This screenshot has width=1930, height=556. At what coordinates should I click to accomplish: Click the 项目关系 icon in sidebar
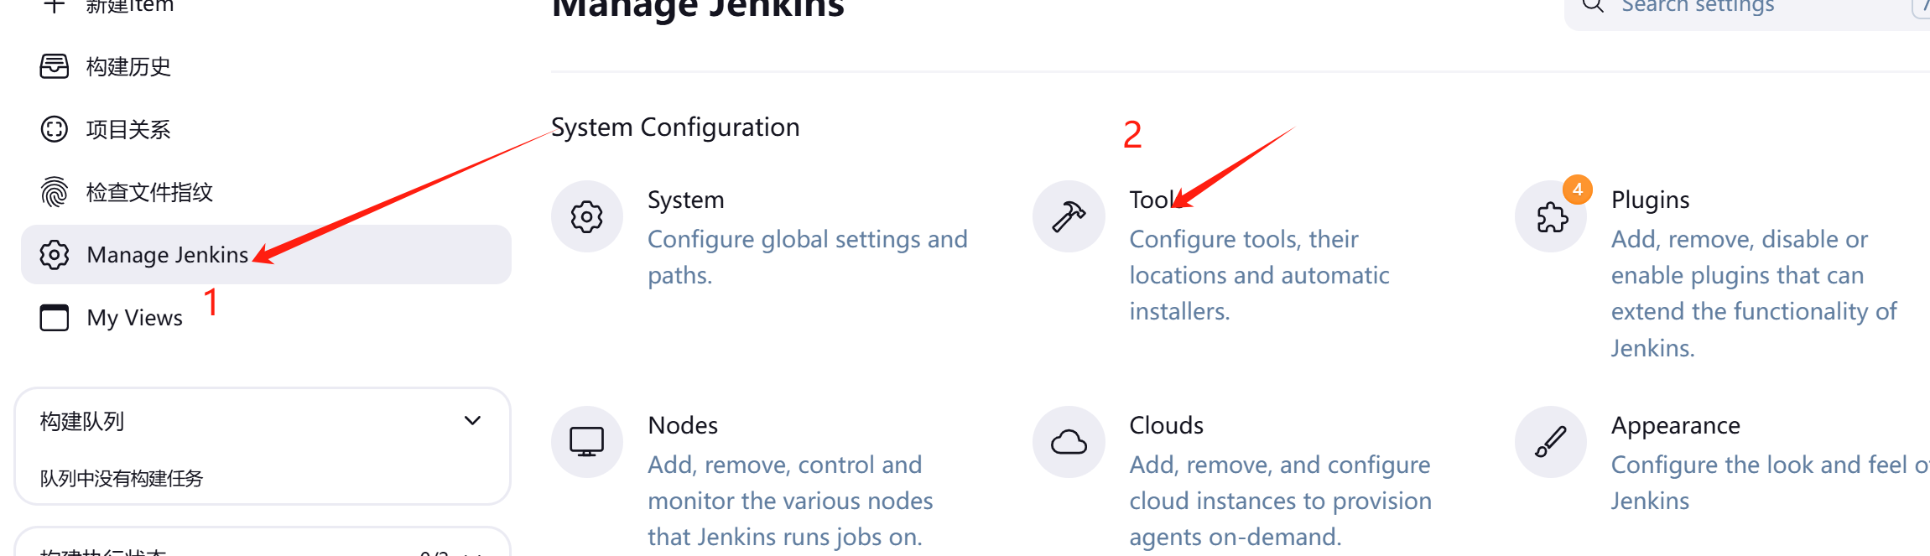coord(55,129)
